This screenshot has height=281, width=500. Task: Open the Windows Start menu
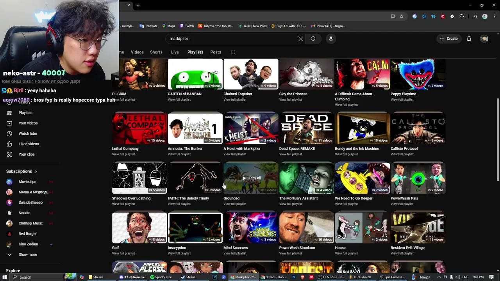pos(4,277)
